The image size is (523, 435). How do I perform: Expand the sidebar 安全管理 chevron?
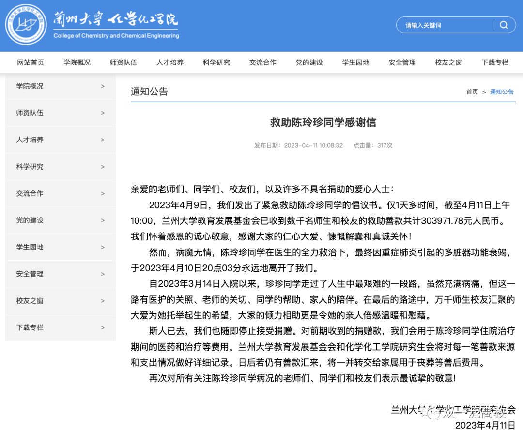pos(103,274)
